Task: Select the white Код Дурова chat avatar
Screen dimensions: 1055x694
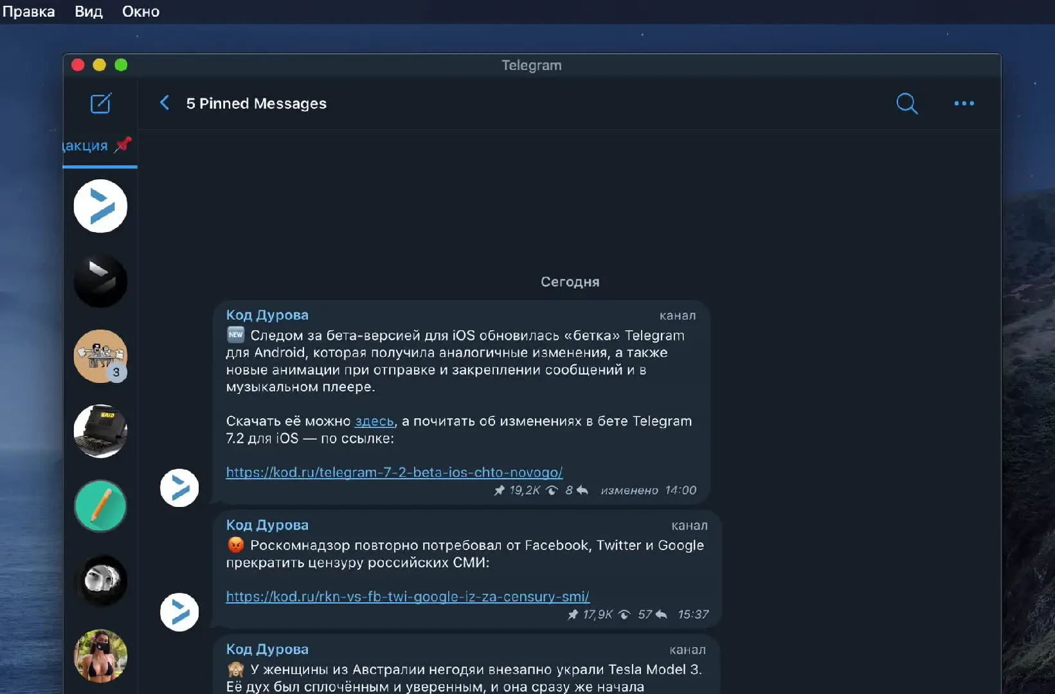Action: [x=100, y=206]
